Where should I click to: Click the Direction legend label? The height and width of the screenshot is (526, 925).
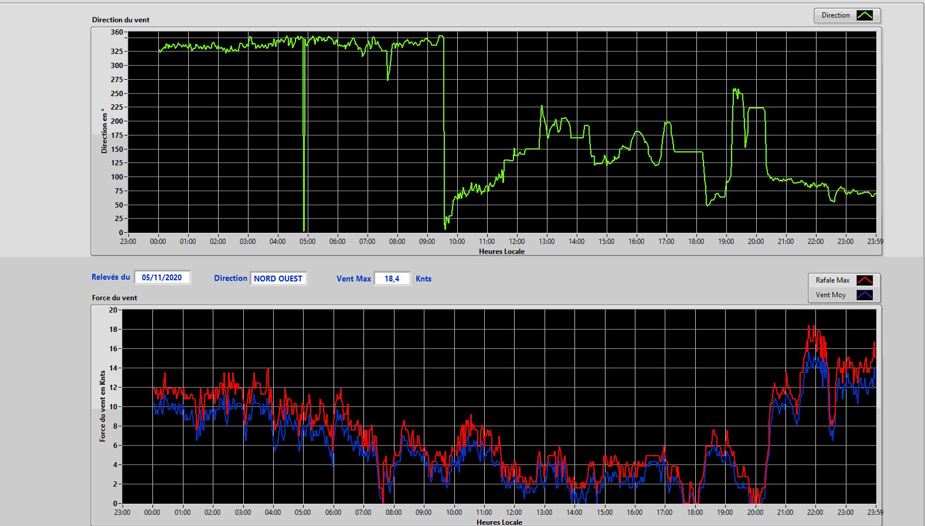pos(835,15)
